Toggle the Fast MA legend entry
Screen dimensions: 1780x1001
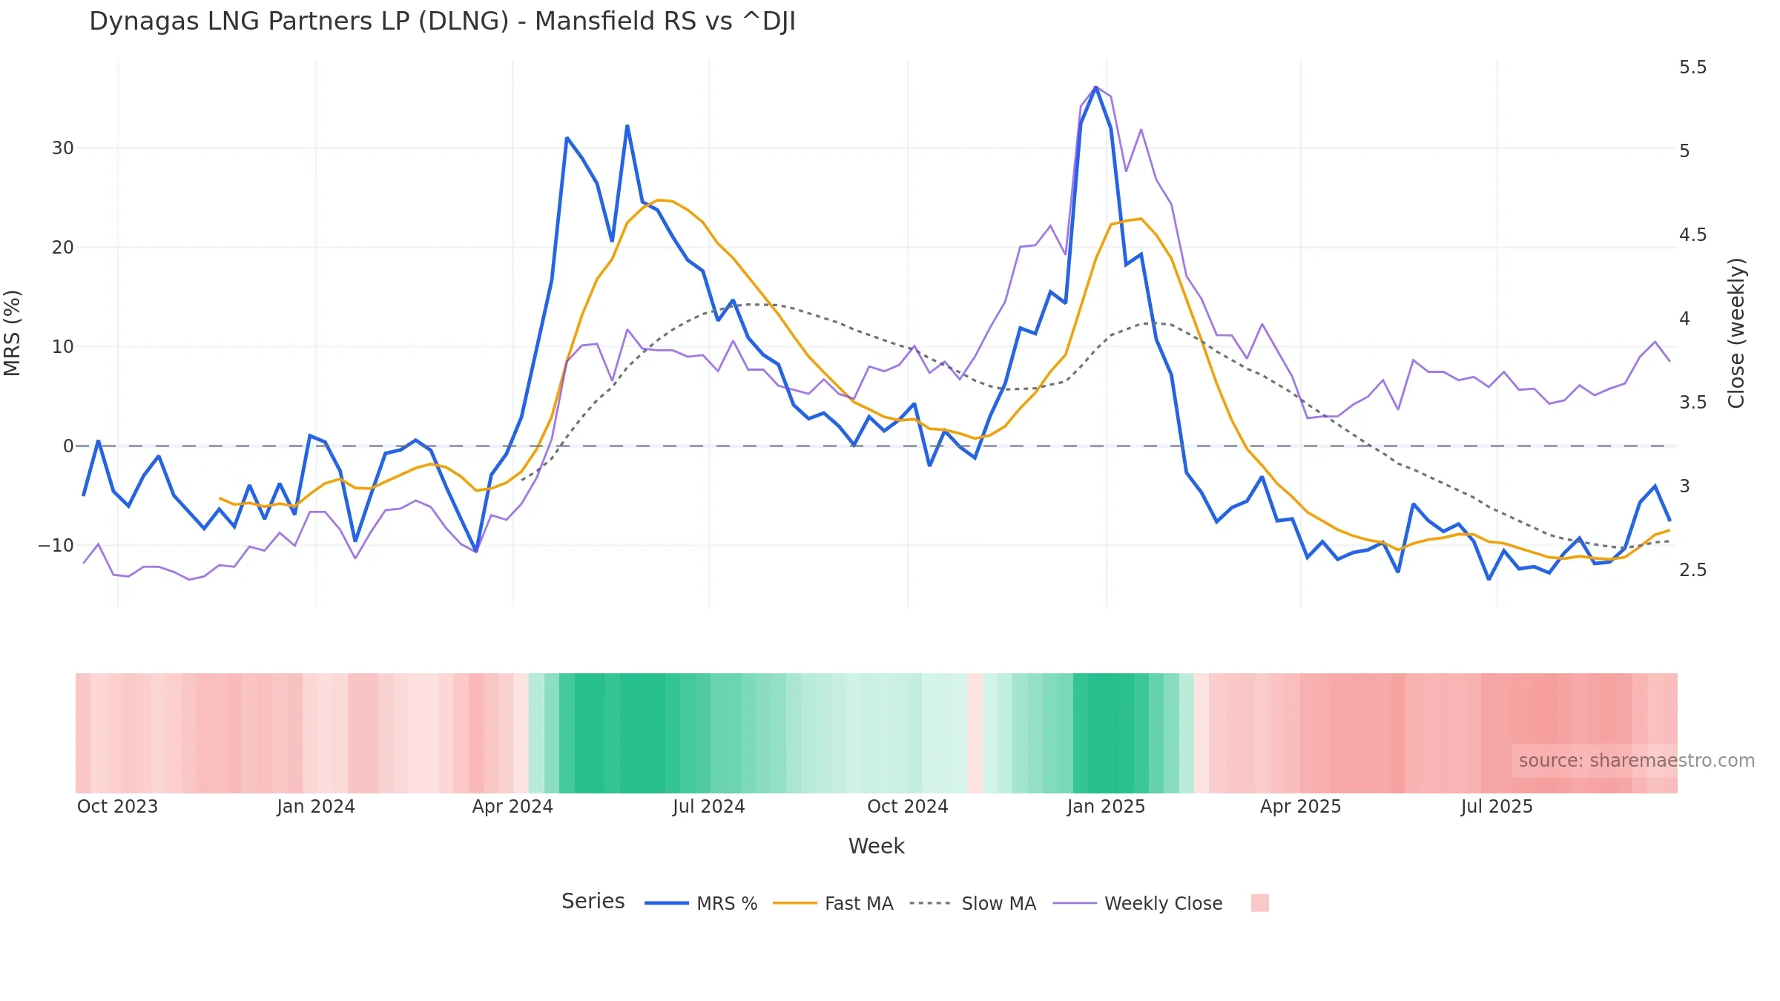tap(833, 903)
